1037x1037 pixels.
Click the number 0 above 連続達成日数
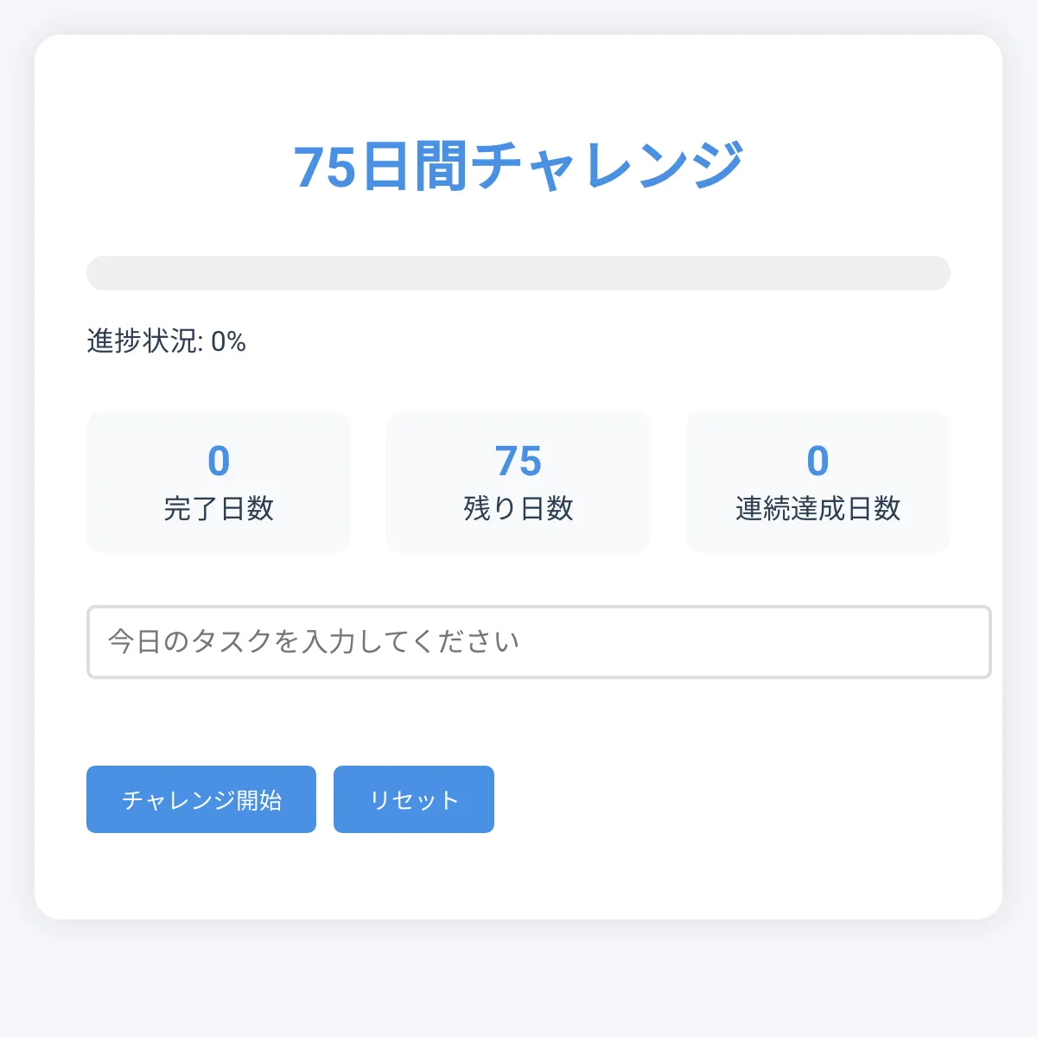tap(818, 461)
